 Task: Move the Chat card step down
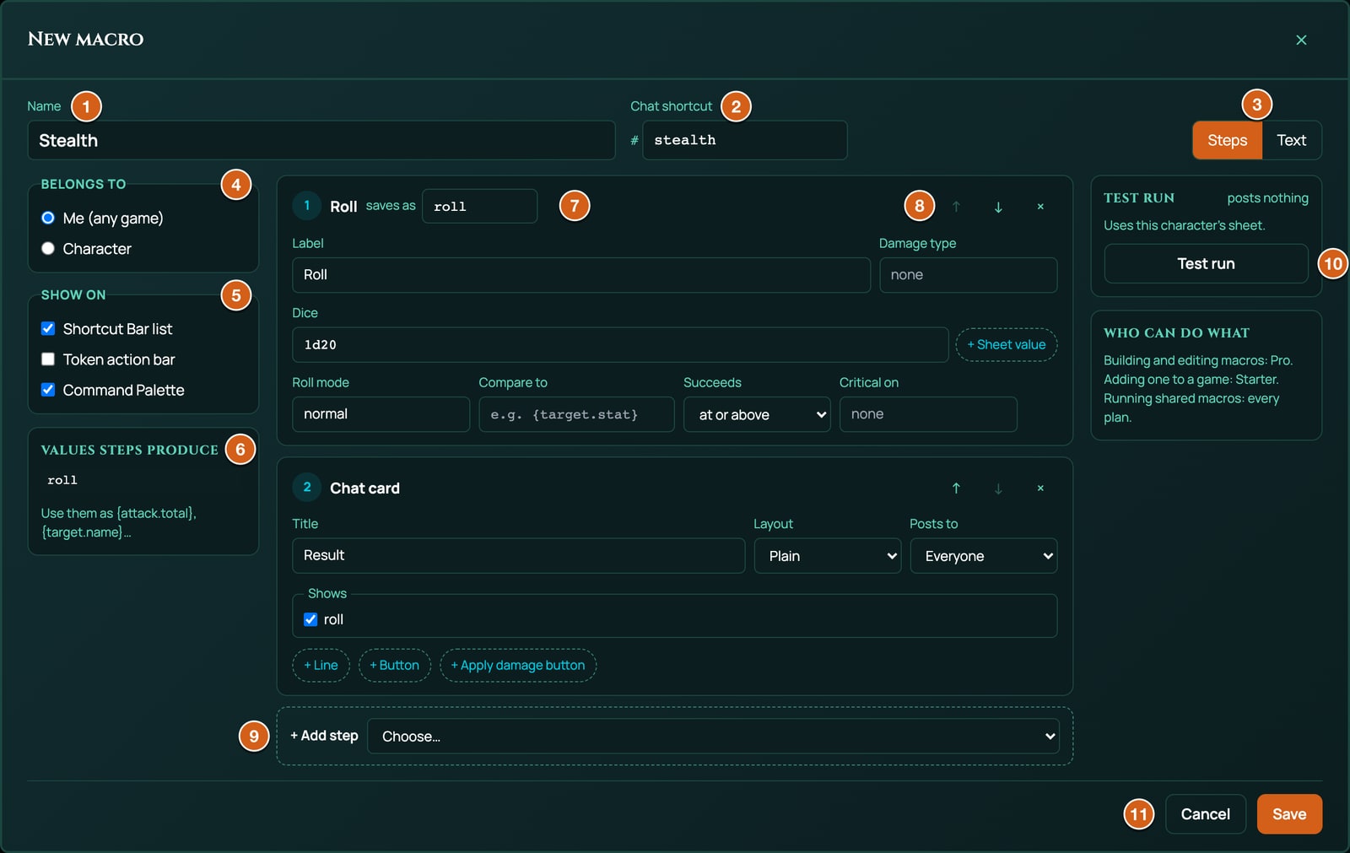click(998, 489)
